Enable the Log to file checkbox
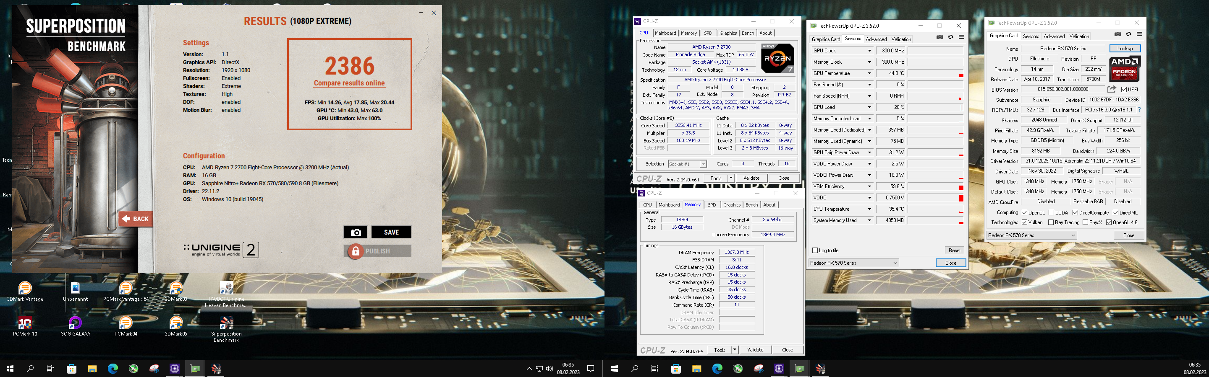Image resolution: width=1209 pixels, height=377 pixels. click(815, 250)
